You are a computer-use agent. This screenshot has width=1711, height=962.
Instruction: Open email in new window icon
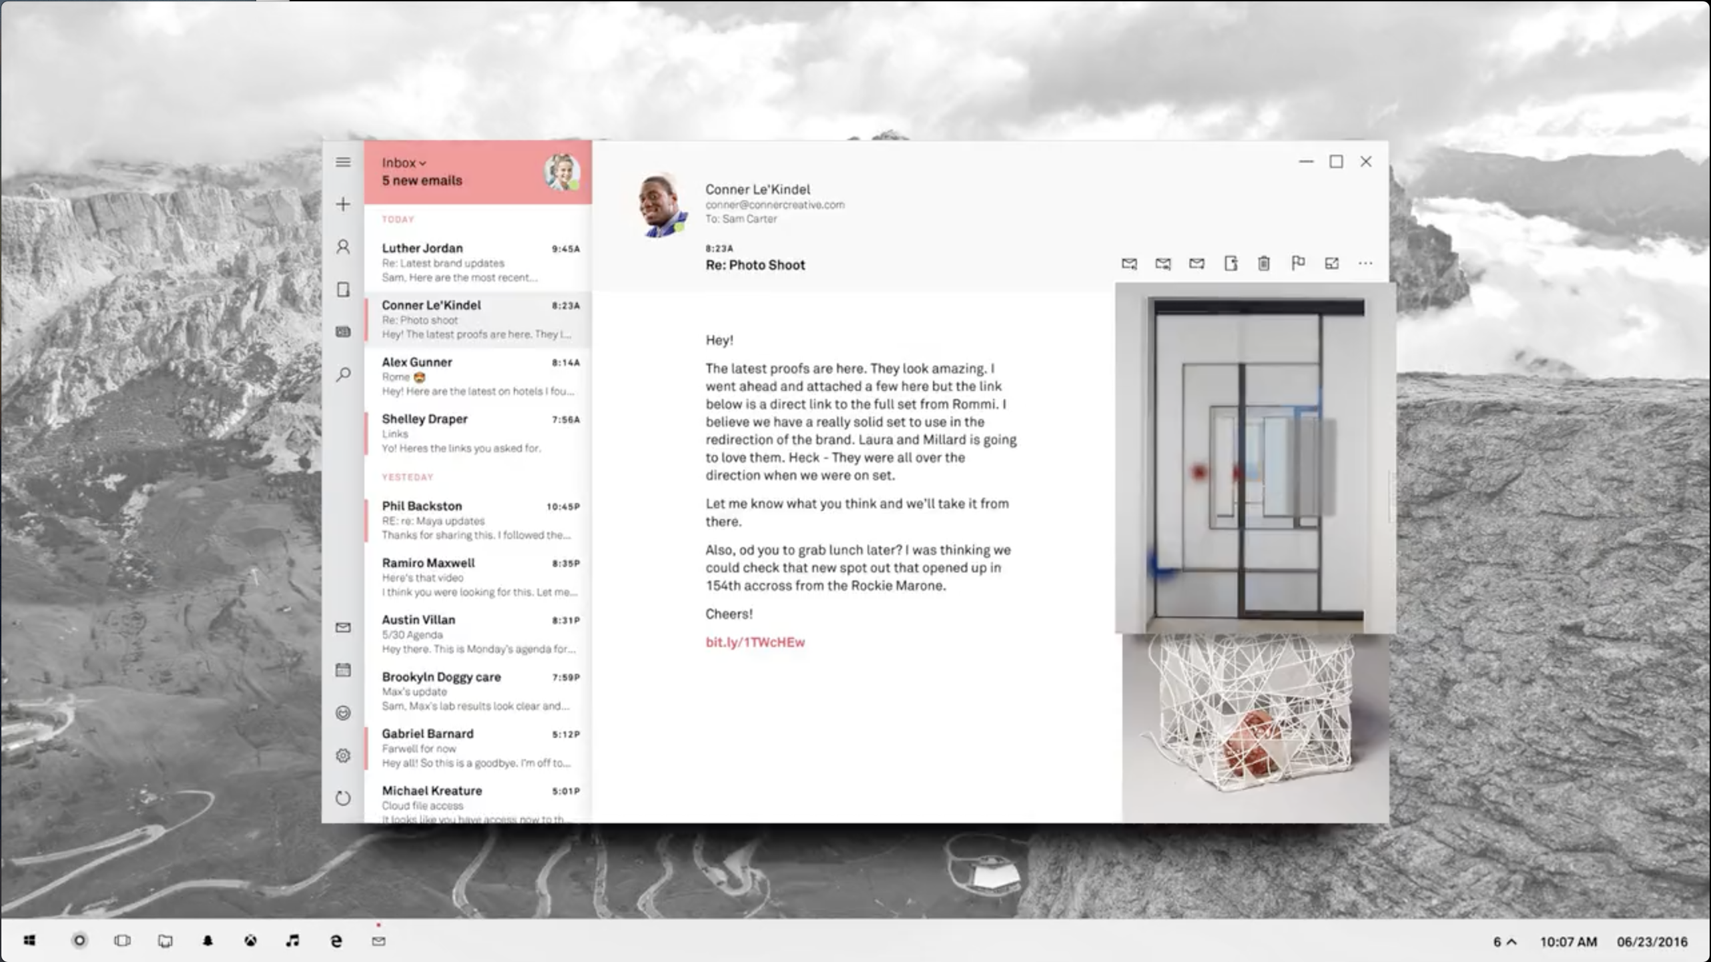click(x=1332, y=264)
